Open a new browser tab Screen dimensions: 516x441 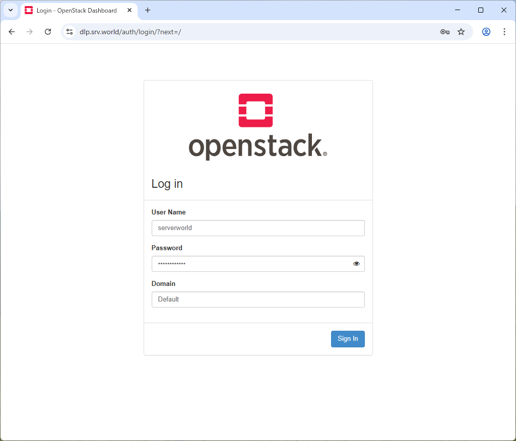148,10
